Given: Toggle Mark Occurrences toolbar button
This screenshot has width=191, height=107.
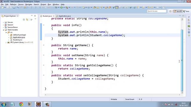Looking at the screenshot, I should [117, 7].
